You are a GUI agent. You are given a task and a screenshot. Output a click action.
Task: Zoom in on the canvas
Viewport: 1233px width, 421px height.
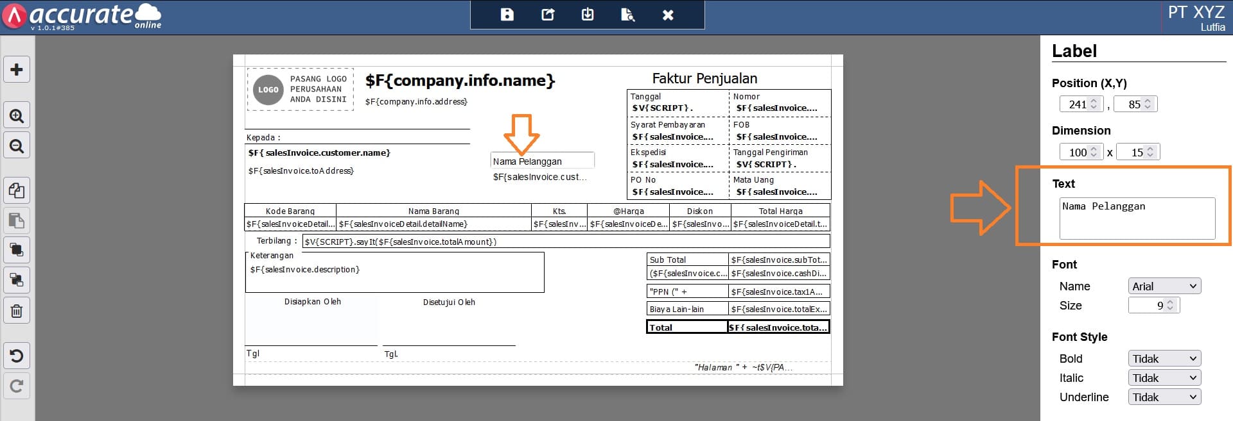[17, 116]
